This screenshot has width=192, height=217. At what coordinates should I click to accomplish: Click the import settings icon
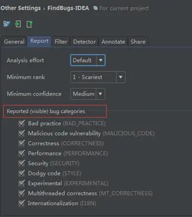(x=18, y=24)
